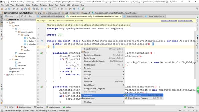Close the AbstractAnnotationConfigDispatcherServletInitializer.class tab
Viewport: 199px width, 112px height.
120,17
